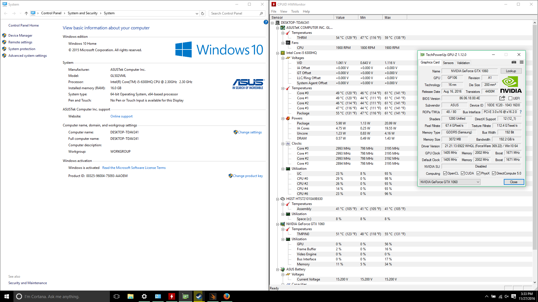Open Task View from the taskbar
Viewport: 538px width, 302px height.
(117, 296)
